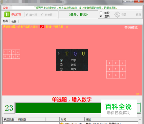Click cell 7 in the nine-cell grid
The height and width of the screenshot is (124, 144).
(109, 75)
